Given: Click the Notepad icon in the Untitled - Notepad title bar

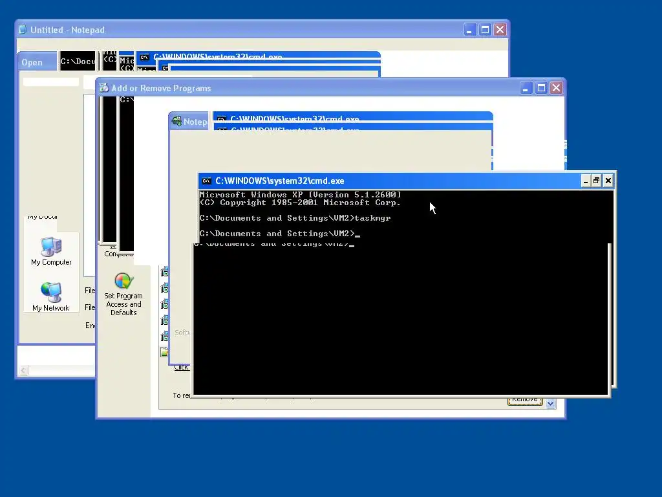Looking at the screenshot, I should pos(23,30).
